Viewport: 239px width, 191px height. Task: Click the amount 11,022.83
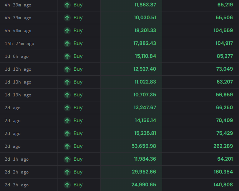(x=145, y=82)
